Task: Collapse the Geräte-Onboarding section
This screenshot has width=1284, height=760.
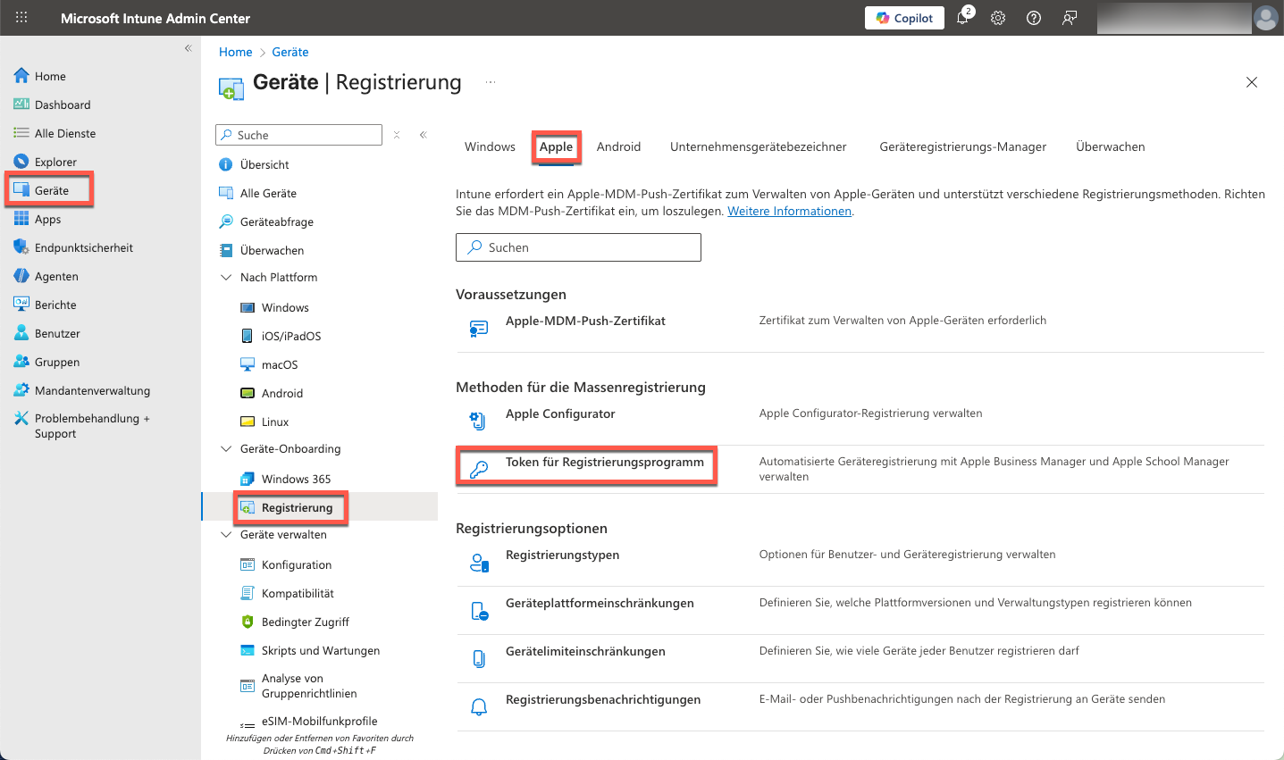Action: pyautogui.click(x=226, y=449)
